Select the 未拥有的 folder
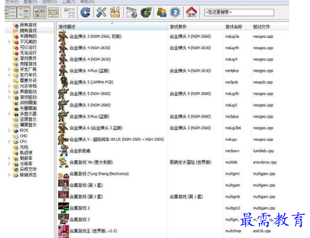The height and width of the screenshot is (238, 310). [28, 36]
